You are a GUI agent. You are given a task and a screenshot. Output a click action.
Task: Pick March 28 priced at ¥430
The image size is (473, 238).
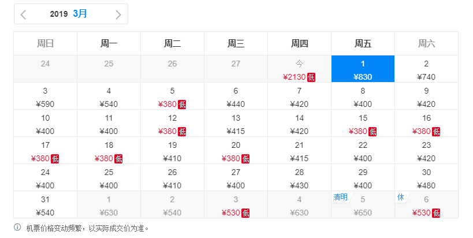point(299,178)
